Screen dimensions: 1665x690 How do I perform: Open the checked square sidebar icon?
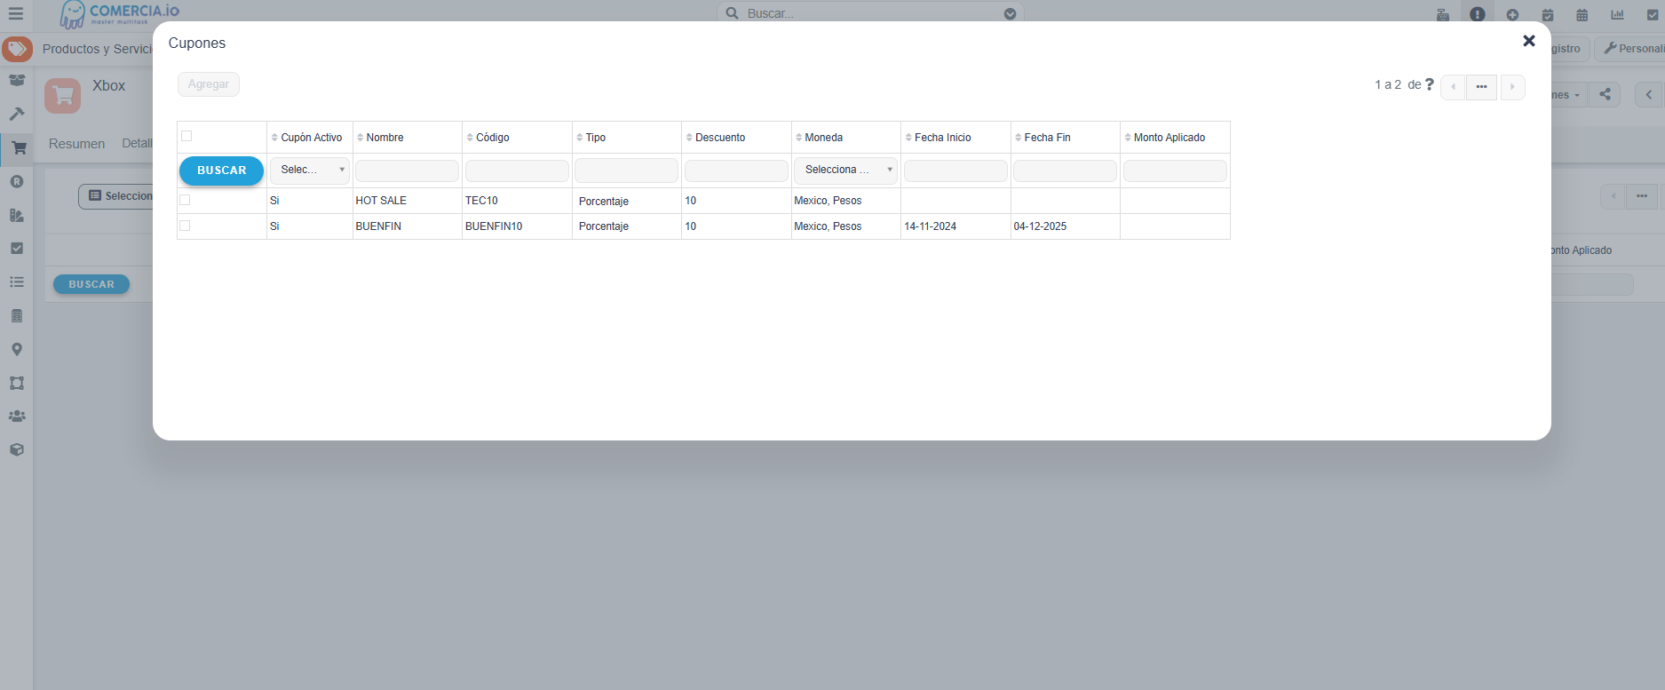point(17,249)
